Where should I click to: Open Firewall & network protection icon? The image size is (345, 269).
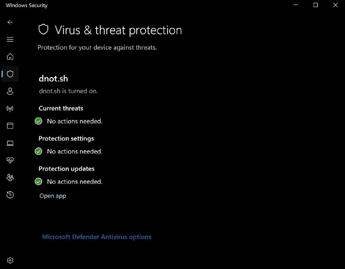[10, 108]
